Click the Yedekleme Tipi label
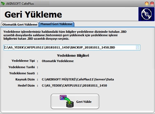The width and height of the screenshot is (155, 114). (23, 61)
